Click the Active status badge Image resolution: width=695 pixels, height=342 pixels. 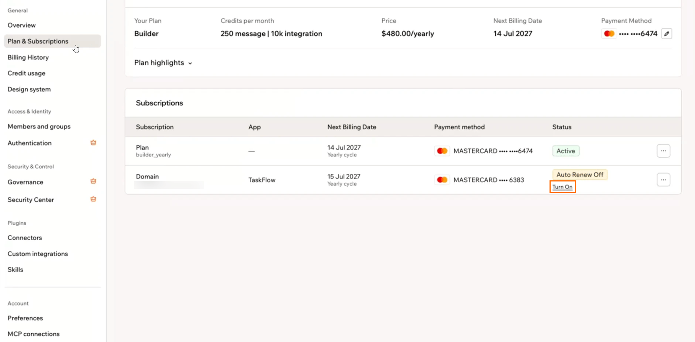(x=566, y=151)
